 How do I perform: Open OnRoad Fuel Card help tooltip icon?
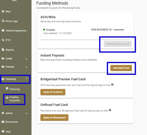pos(110,110)
